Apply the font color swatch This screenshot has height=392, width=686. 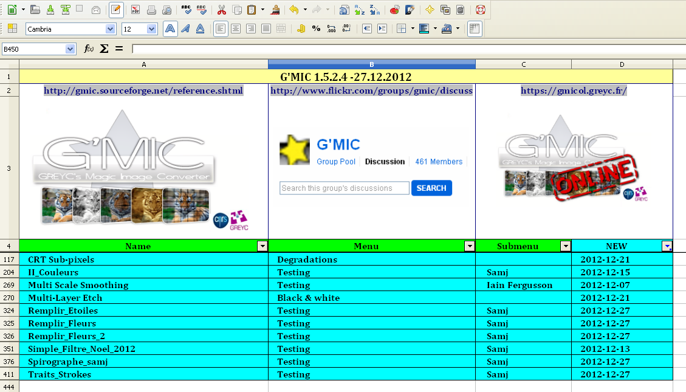pyautogui.click(x=446, y=29)
